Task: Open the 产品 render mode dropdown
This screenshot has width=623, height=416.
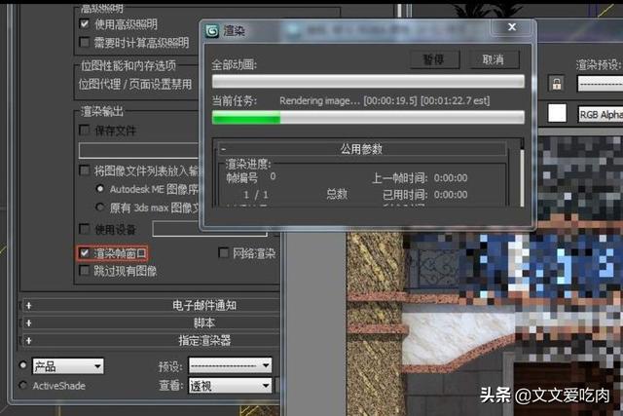Action: click(x=68, y=366)
